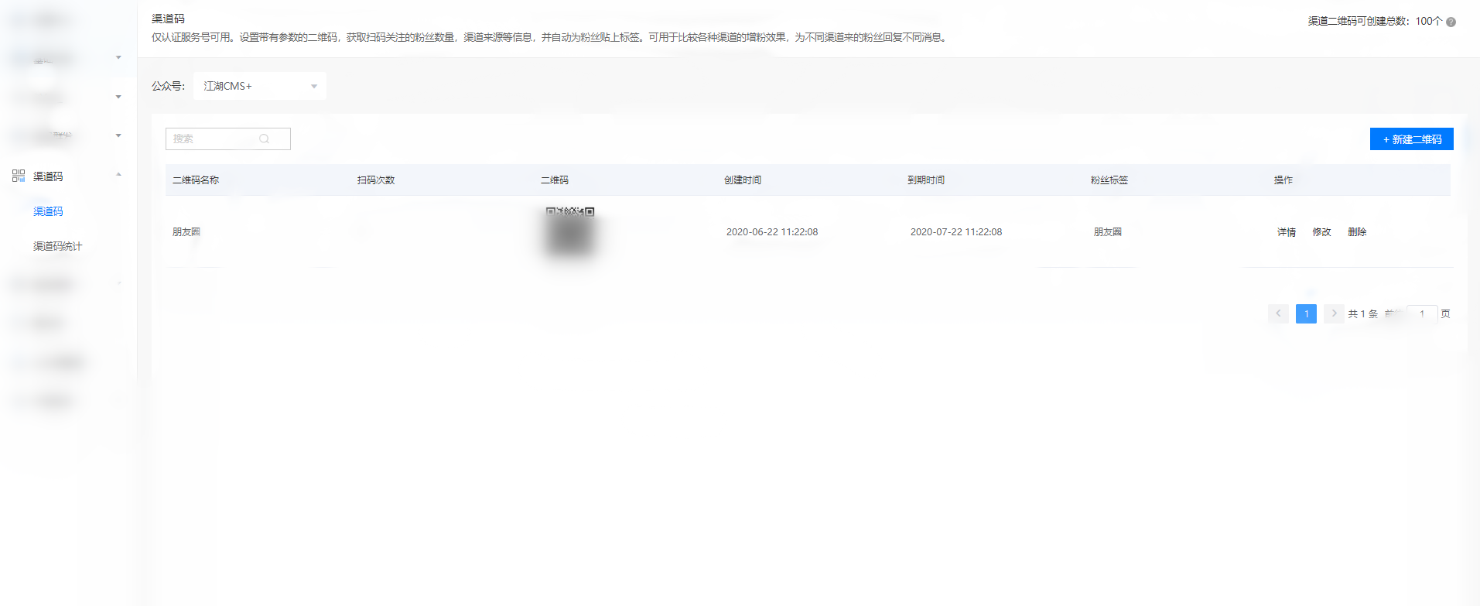View 详情 for 朋友圈 row

tap(1287, 232)
